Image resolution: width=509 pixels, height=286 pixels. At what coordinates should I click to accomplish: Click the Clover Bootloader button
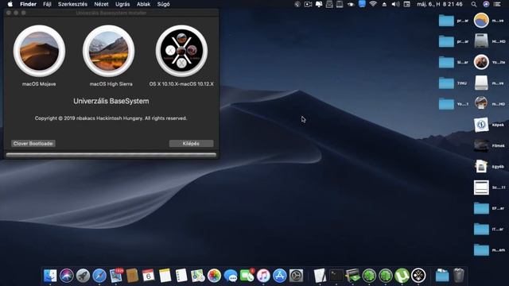click(x=33, y=143)
